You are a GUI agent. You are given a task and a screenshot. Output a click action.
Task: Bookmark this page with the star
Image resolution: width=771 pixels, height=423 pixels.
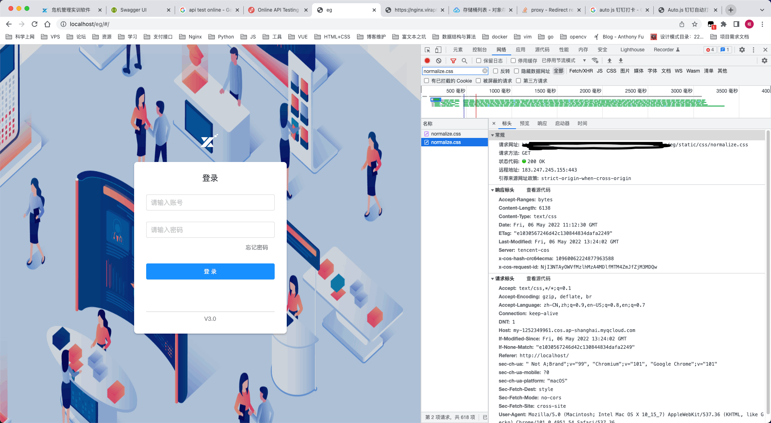coord(695,24)
